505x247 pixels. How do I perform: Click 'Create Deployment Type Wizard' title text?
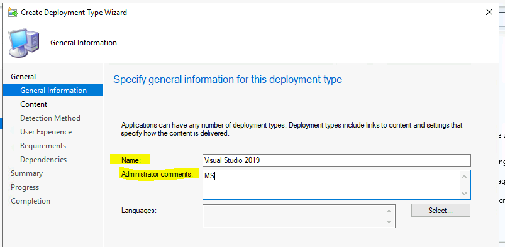74,12
